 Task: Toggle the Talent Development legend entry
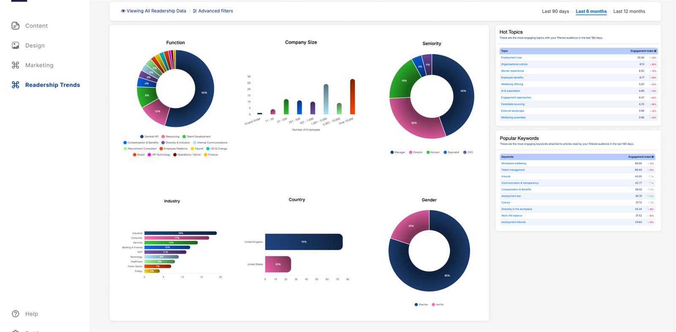pos(196,137)
